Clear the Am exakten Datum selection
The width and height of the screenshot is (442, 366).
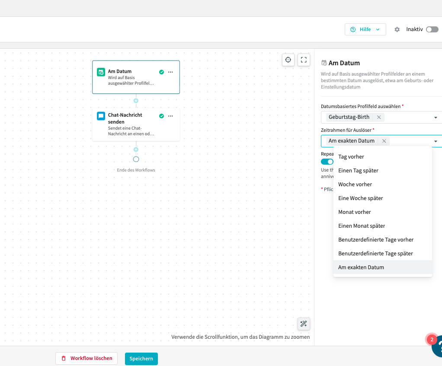tap(384, 141)
